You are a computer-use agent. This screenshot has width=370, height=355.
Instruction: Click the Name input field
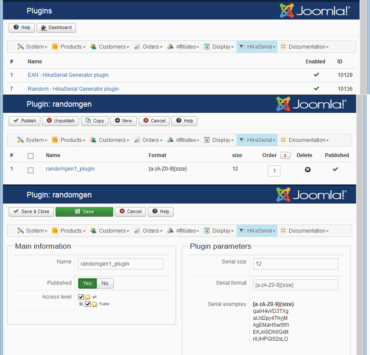tap(121, 264)
